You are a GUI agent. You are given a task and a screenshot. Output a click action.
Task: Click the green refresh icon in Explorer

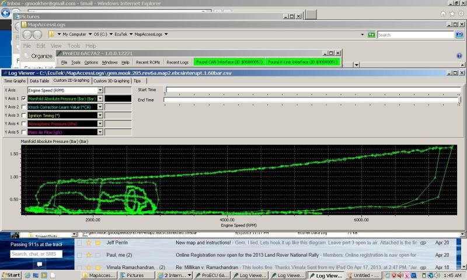point(371,35)
